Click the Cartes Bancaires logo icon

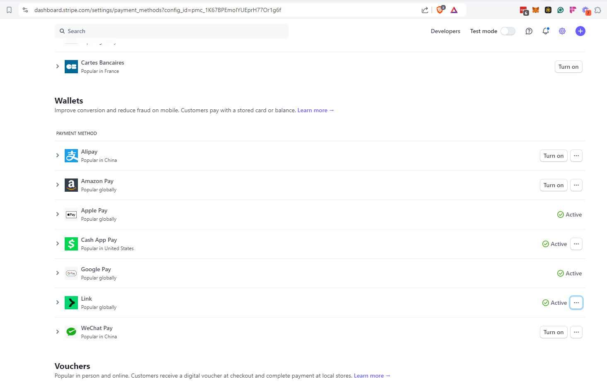click(71, 67)
